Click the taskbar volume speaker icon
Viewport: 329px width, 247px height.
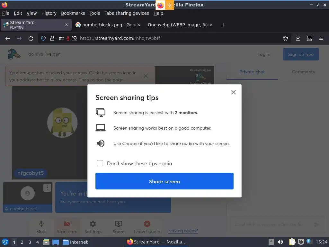280,242
